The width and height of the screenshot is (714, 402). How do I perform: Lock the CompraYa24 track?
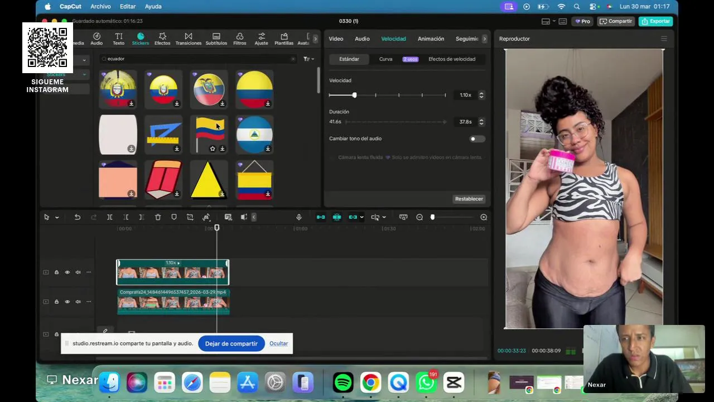tap(56, 301)
